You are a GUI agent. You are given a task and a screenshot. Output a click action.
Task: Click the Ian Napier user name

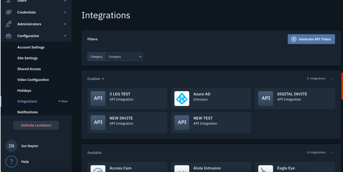(x=30, y=146)
